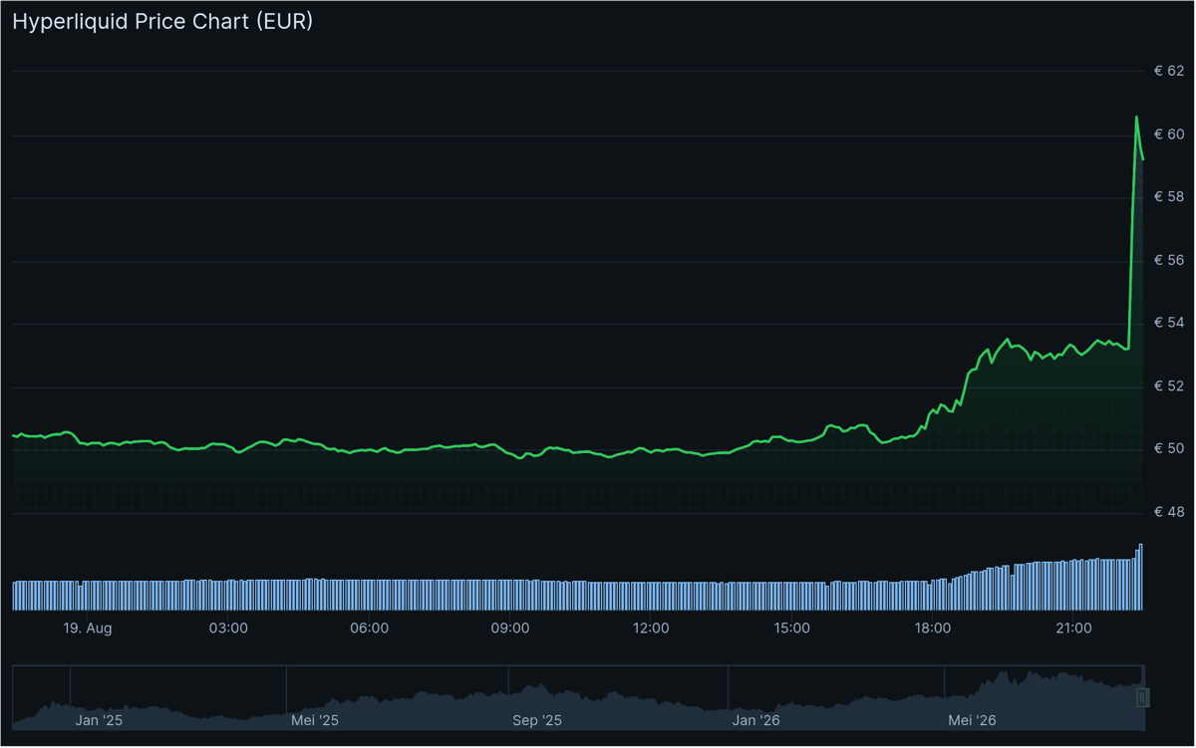Click the 15:00 time axis label
Image resolution: width=1196 pixels, height=748 pixels.
(x=791, y=628)
